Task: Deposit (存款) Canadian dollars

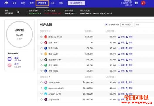Action: [121, 37]
